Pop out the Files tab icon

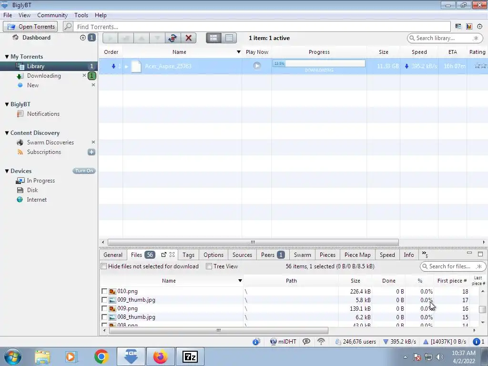(164, 254)
